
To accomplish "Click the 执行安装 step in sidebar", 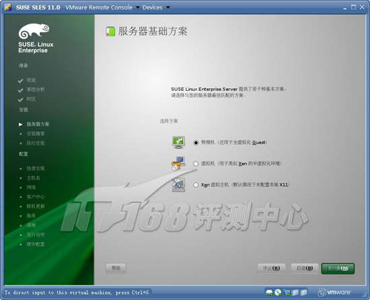I will point(36,143).
